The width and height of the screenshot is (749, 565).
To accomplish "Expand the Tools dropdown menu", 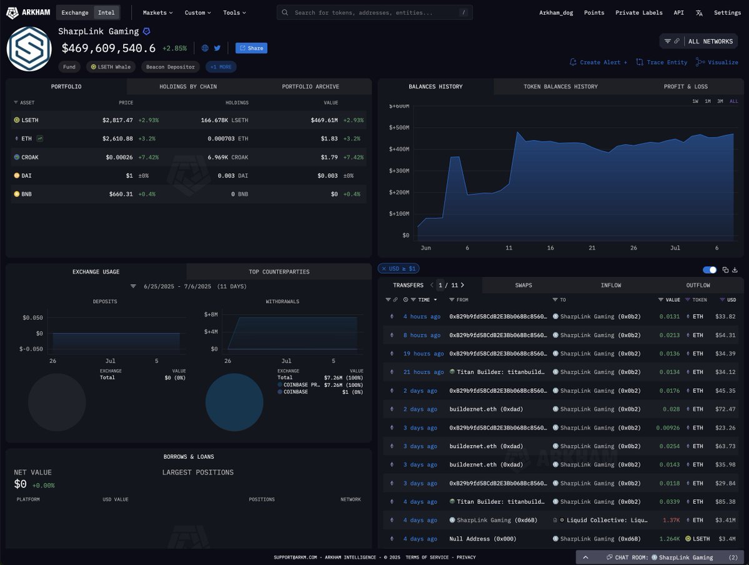I will tap(234, 12).
